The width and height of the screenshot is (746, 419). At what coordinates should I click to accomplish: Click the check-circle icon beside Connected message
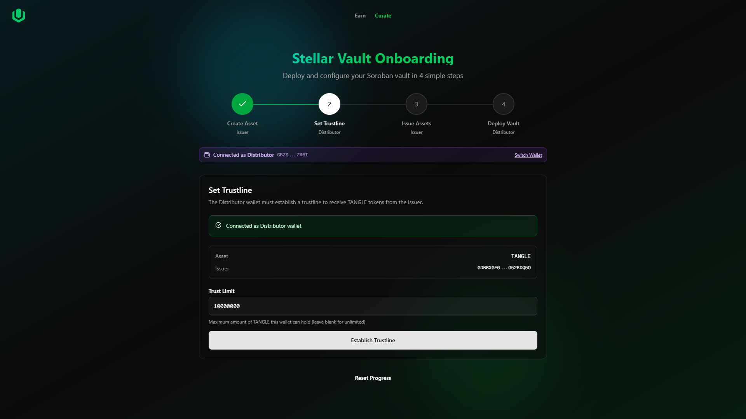(x=218, y=225)
